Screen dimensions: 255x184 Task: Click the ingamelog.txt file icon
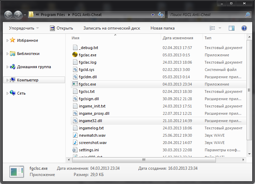[75, 128]
